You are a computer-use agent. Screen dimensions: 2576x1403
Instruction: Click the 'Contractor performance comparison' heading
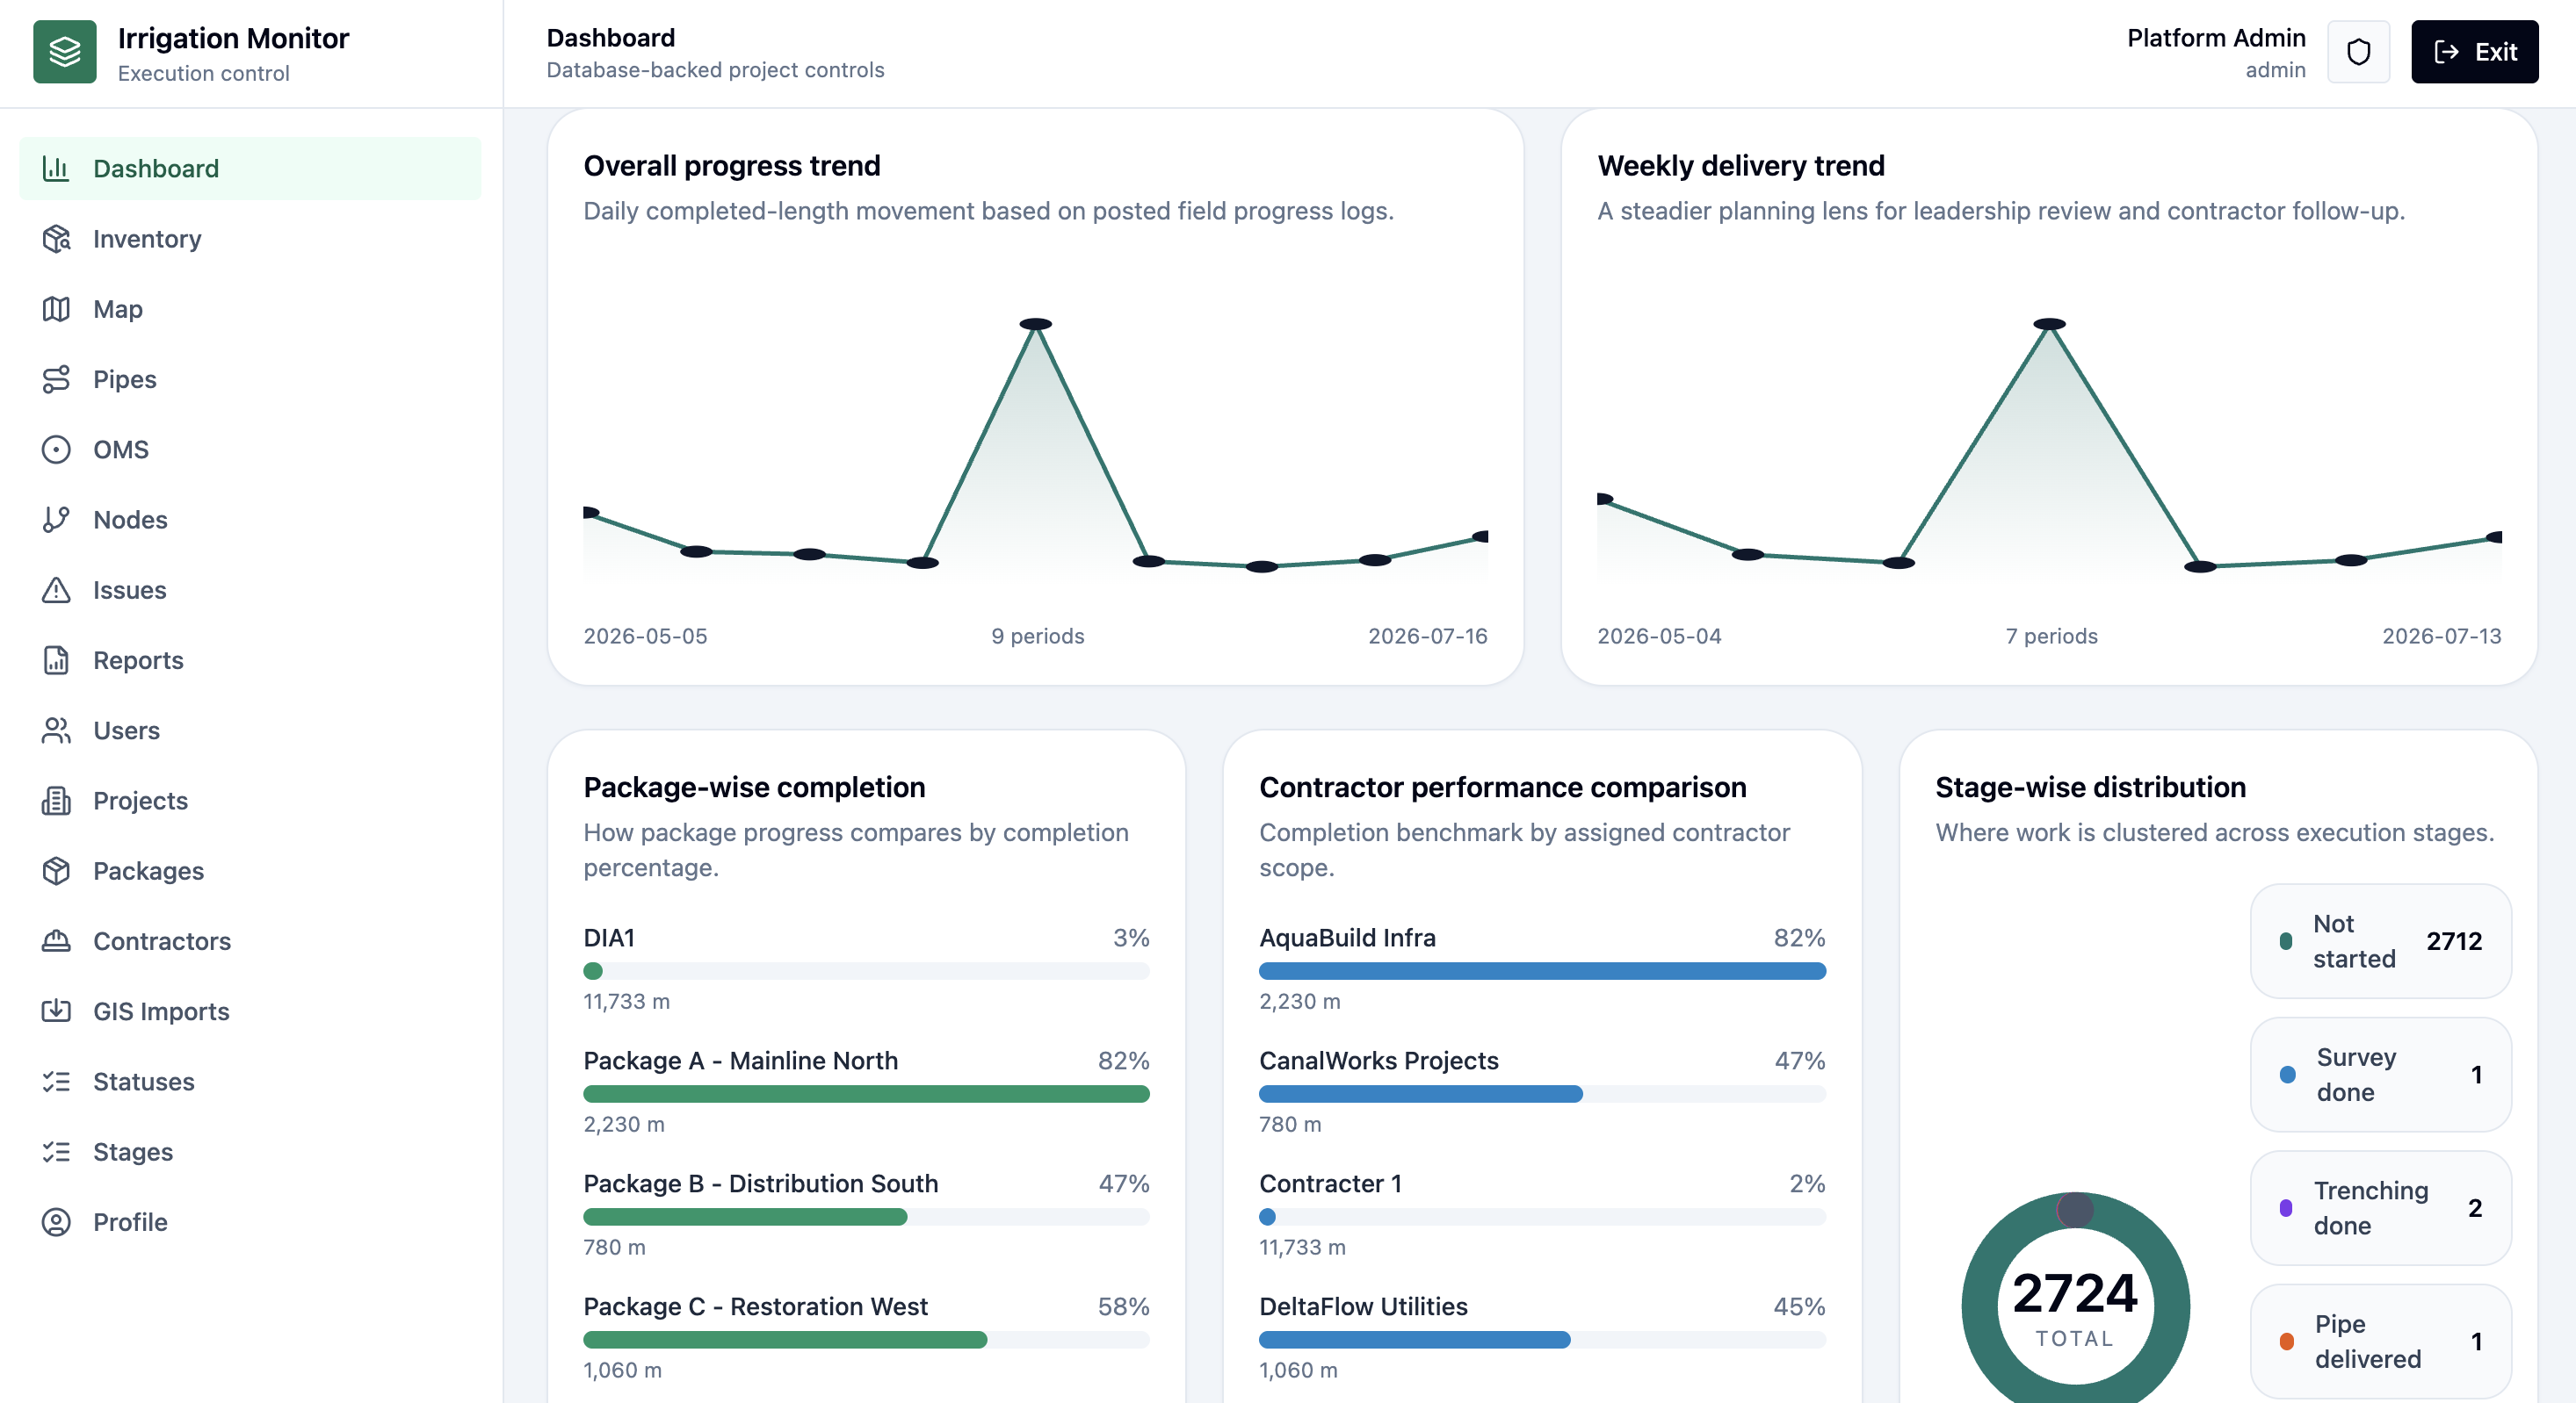tap(1503, 788)
